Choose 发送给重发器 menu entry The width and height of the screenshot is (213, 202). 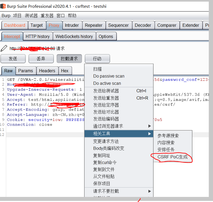pyautogui.click(x=119, y=98)
